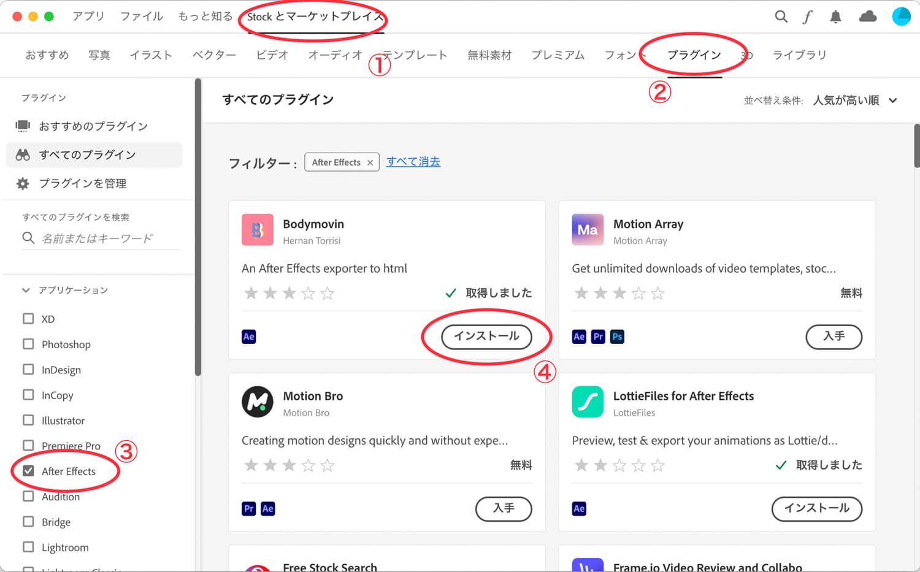The width and height of the screenshot is (920, 572).
Task: Click the Bodymovin plugin logo
Action: (x=258, y=230)
